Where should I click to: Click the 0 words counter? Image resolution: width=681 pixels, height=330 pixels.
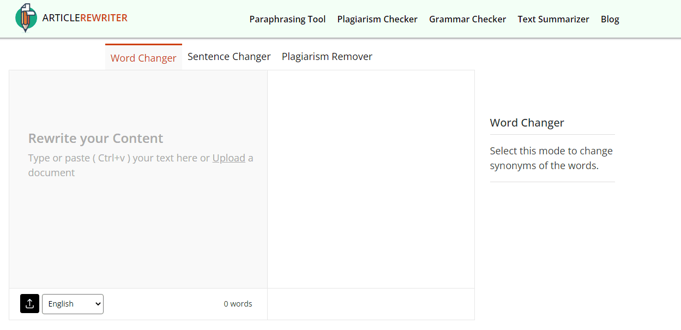[238, 304]
